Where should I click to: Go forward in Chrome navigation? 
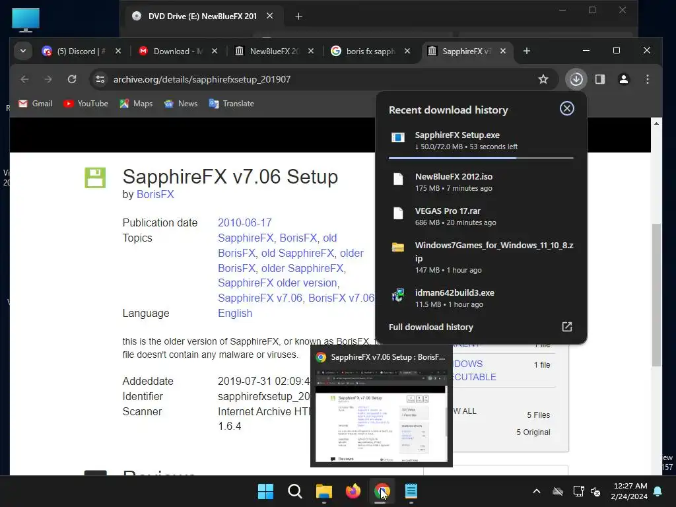(x=48, y=79)
